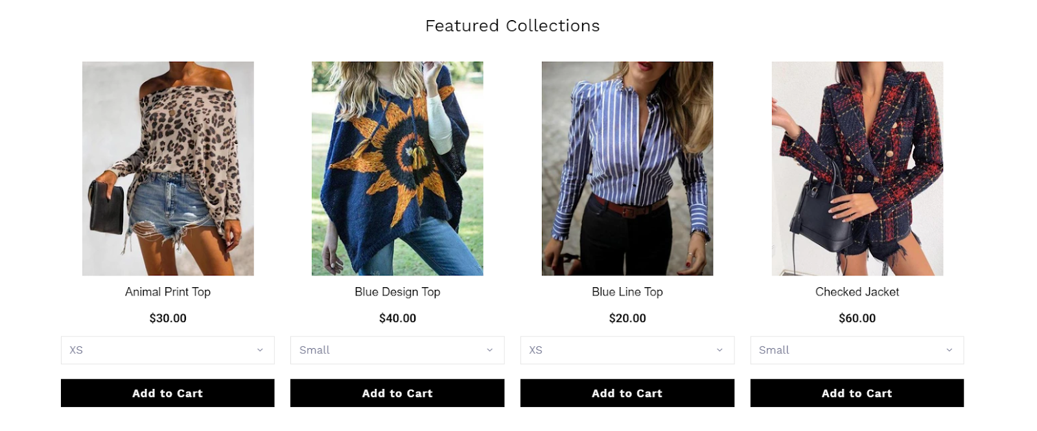
Task: Open the Blue Design Top size selector
Action: [x=397, y=350]
